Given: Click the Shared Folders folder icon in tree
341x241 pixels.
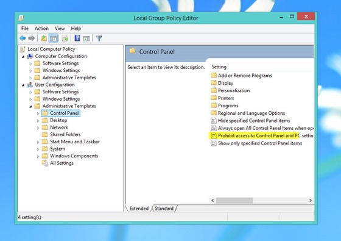Looking at the screenshot, I should (x=44, y=134).
